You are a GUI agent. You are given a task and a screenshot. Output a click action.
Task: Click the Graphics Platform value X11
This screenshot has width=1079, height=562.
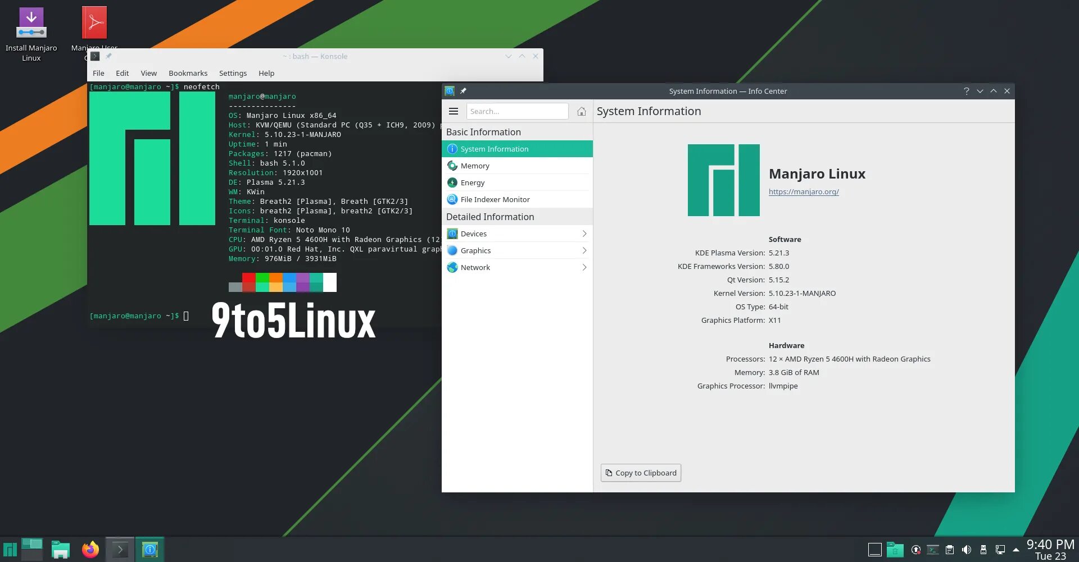775,320
